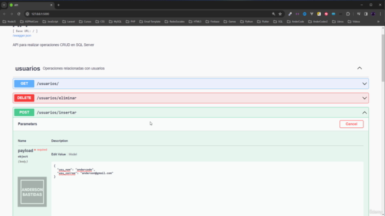Go forward with the browser forward arrow
This screenshot has height=216, width=385.
[11, 14]
